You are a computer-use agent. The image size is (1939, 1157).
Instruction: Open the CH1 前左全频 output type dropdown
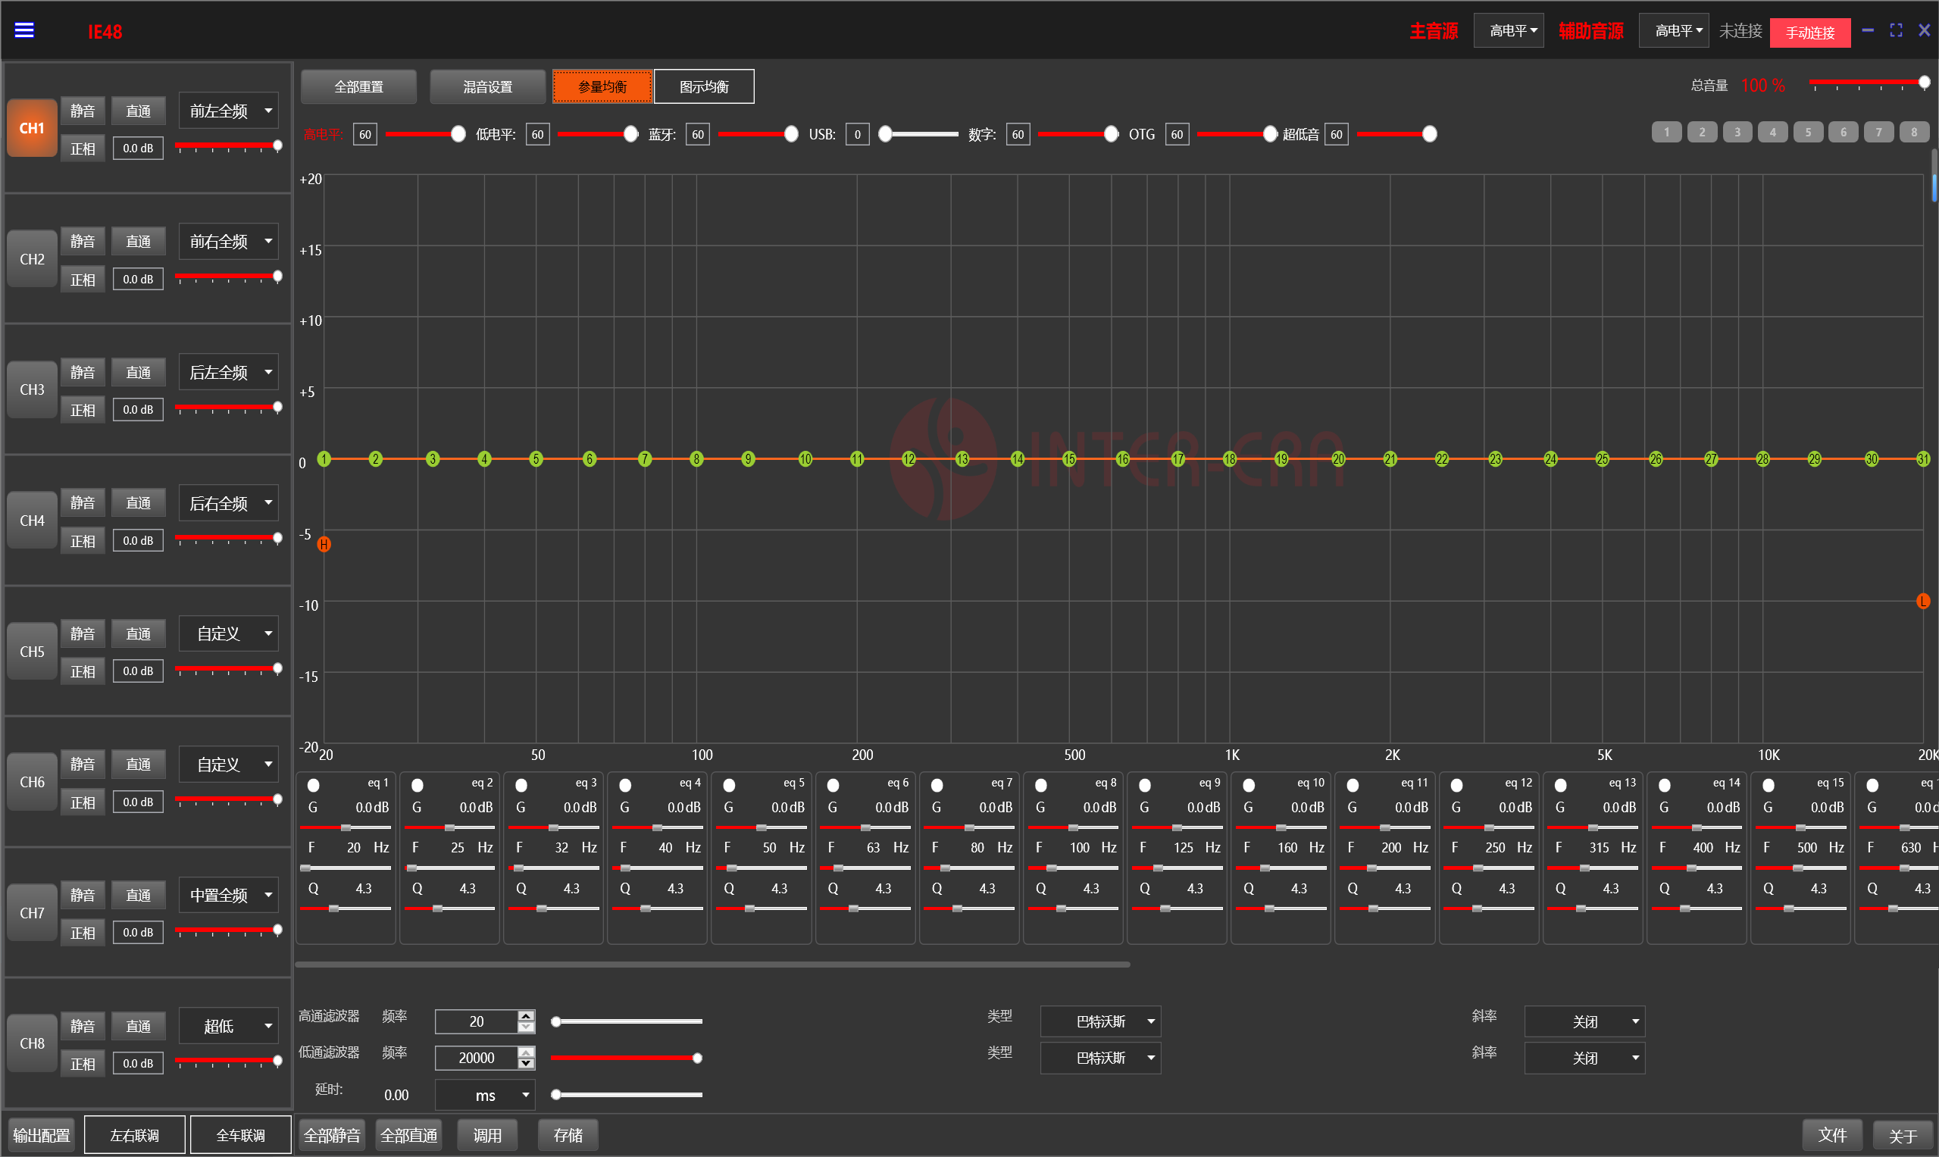[228, 111]
